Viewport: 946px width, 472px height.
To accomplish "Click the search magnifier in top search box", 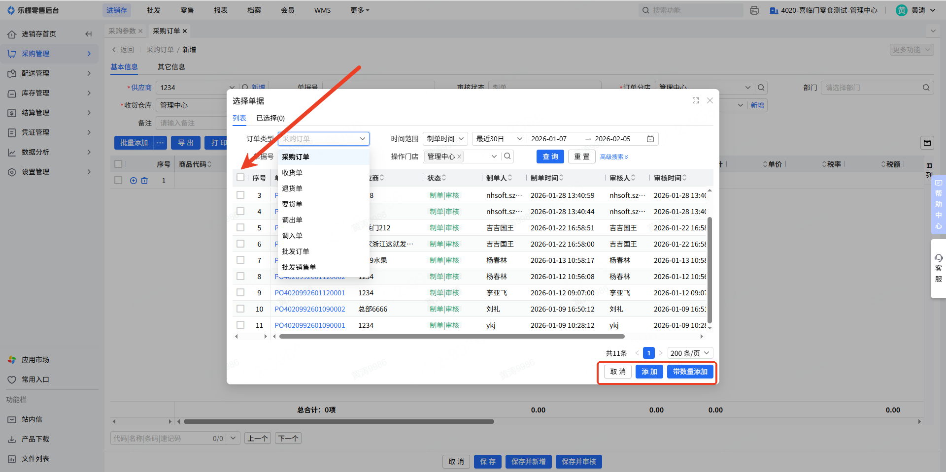I will pyautogui.click(x=646, y=10).
